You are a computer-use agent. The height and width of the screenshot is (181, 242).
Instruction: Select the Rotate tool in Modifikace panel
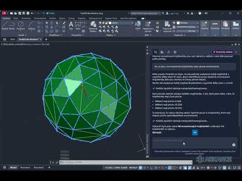(x=52, y=23)
